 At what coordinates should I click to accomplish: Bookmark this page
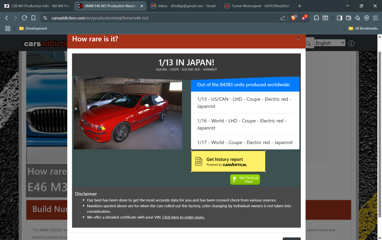[x=33, y=18]
